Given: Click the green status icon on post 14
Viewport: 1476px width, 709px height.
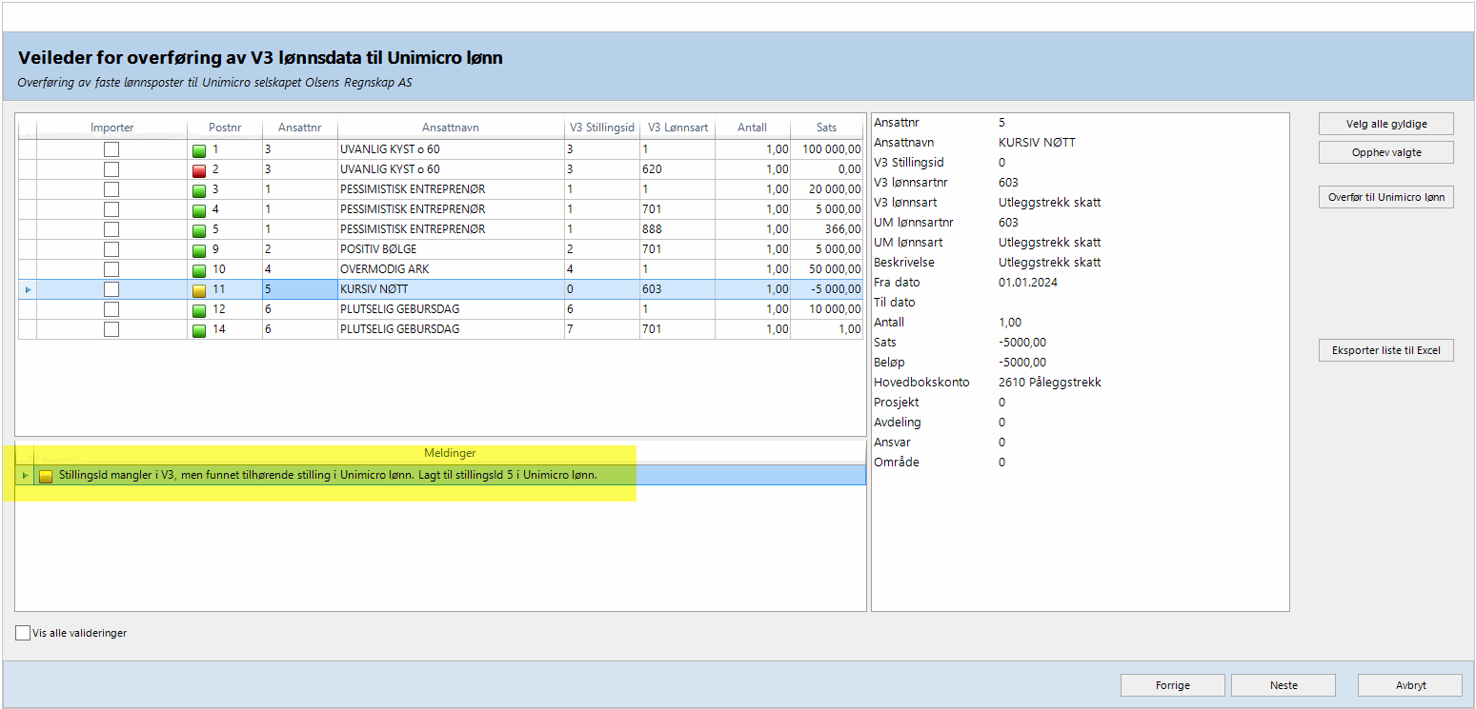Looking at the screenshot, I should [199, 329].
